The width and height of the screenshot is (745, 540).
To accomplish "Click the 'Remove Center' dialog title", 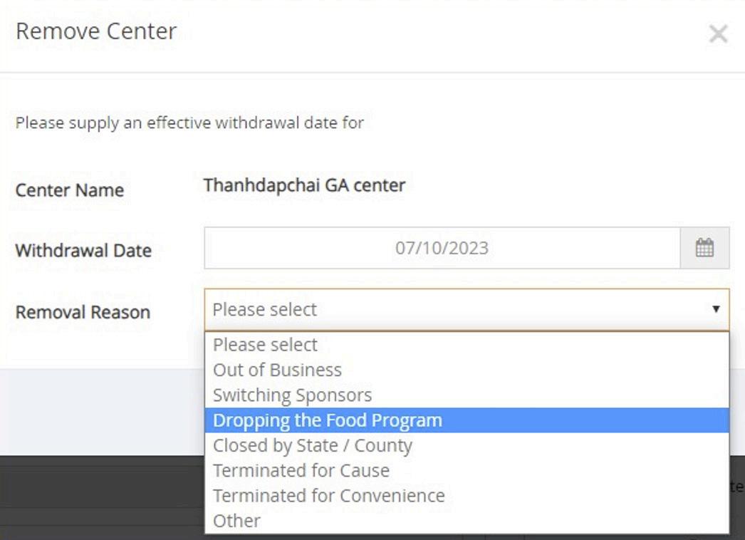I will [96, 31].
